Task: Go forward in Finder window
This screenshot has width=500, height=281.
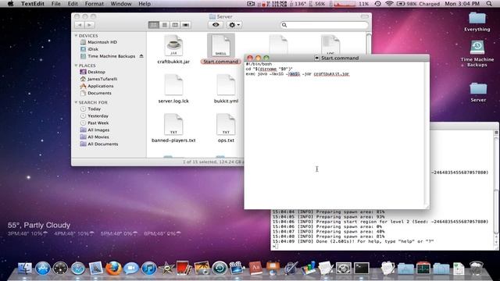Action: (x=90, y=25)
